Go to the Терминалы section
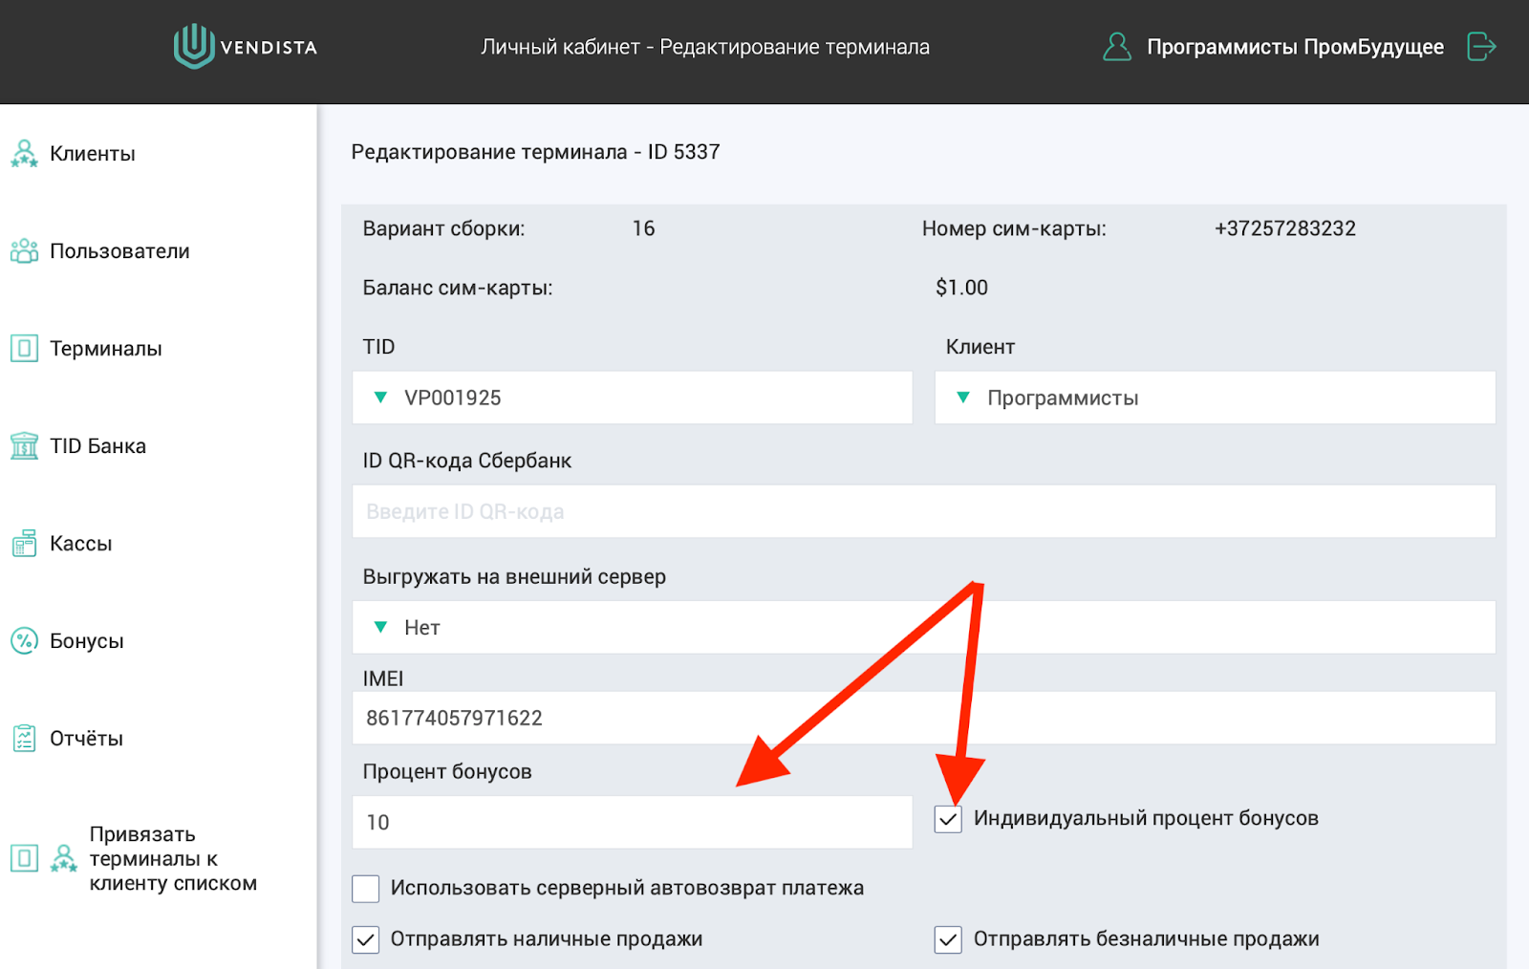This screenshot has width=1529, height=969. pyautogui.click(x=105, y=349)
